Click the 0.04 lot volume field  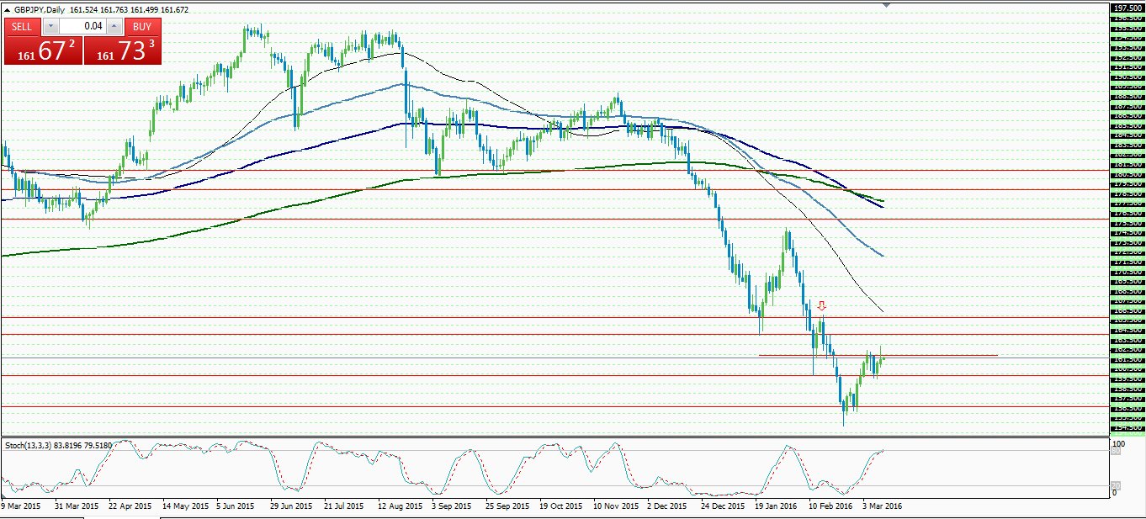[82, 26]
